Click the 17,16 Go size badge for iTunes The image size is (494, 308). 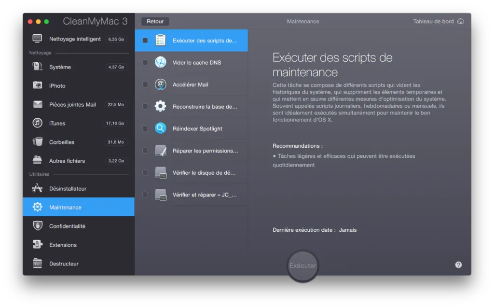click(x=115, y=123)
